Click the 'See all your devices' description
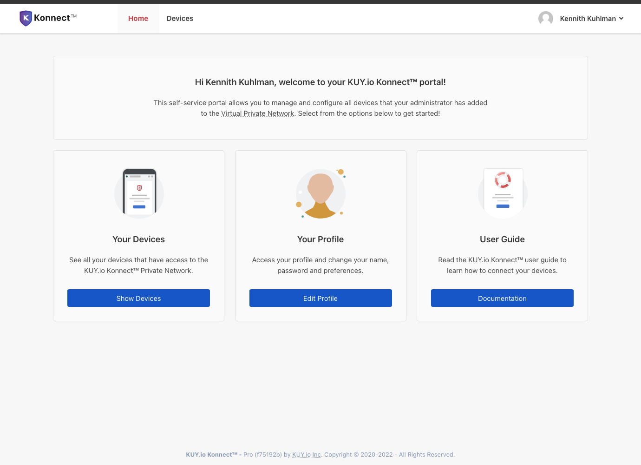 [138, 265]
